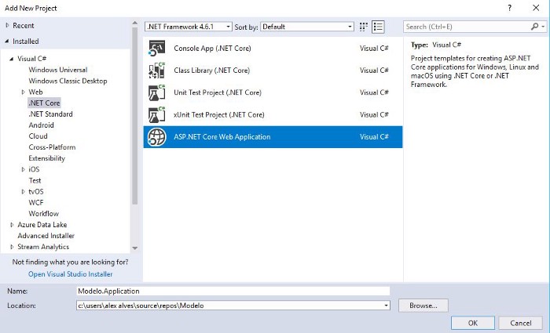Screen dimensions: 550x333
Task: Click the Class Library template icon
Action: click(156, 71)
